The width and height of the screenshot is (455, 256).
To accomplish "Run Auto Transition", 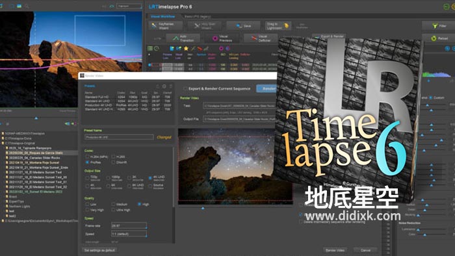I will point(183,38).
